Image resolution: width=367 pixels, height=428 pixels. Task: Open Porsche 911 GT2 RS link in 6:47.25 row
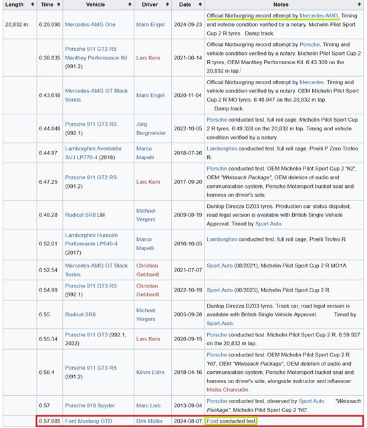click(91, 177)
